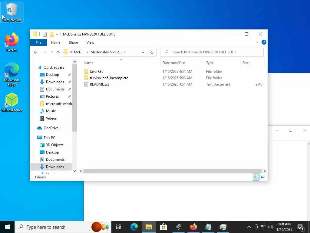
Task: Open pinned Downloads under Quick access
Action: 55,82
